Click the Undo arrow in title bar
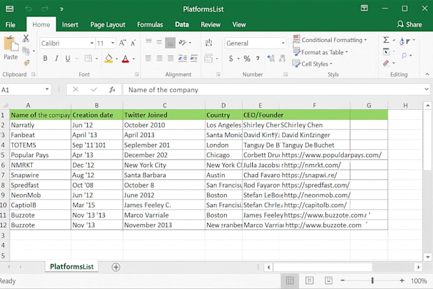 pyautogui.click(x=29, y=9)
